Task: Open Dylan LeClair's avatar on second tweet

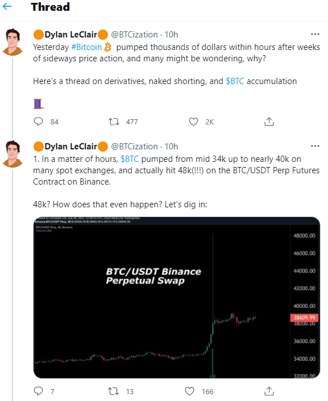Action: coord(13,154)
